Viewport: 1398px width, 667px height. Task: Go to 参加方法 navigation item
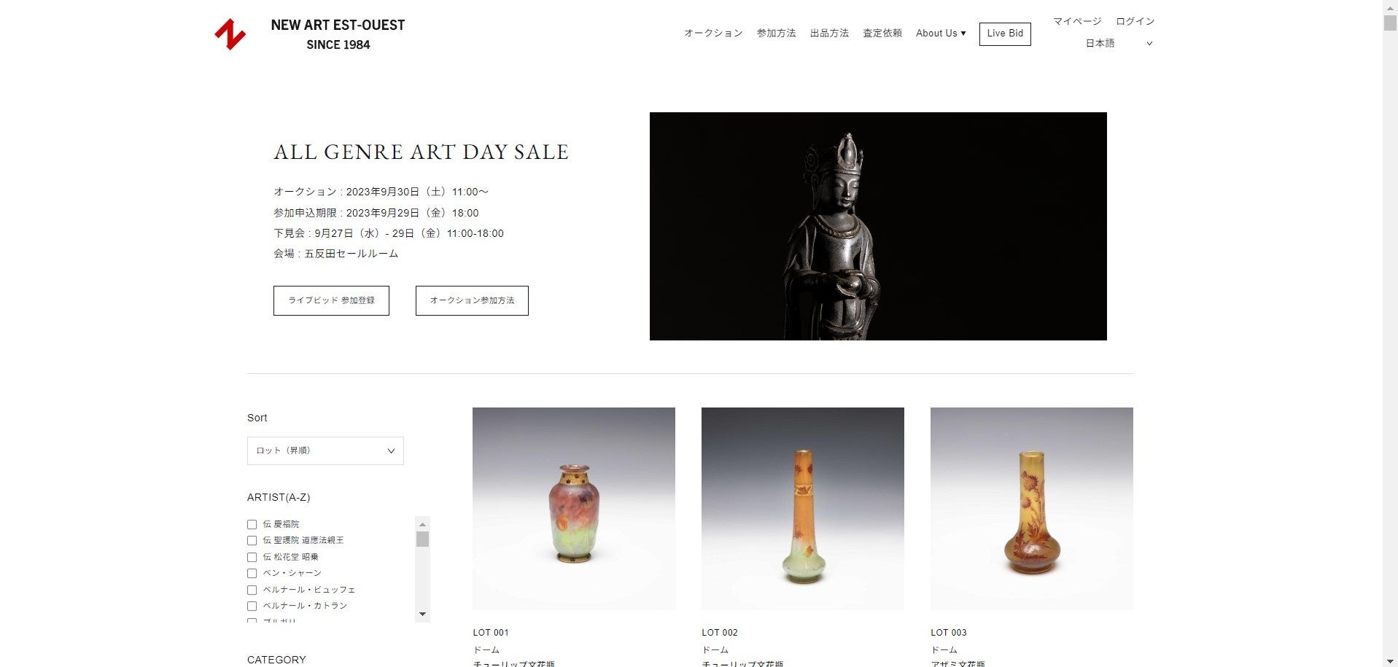[x=776, y=34]
